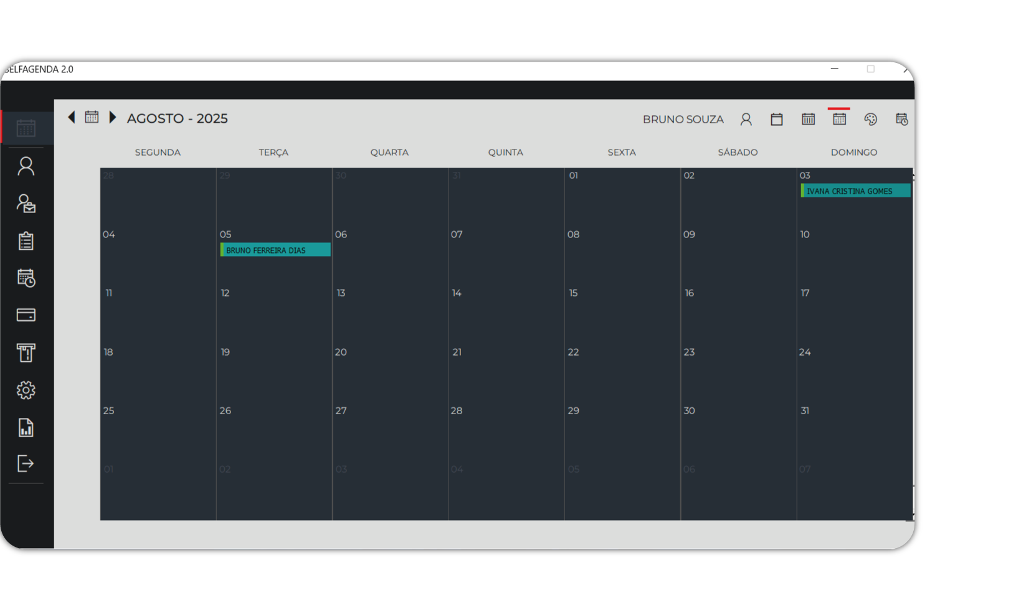Switch to week view calendar icon
The width and height of the screenshot is (1016, 611).
pos(808,120)
